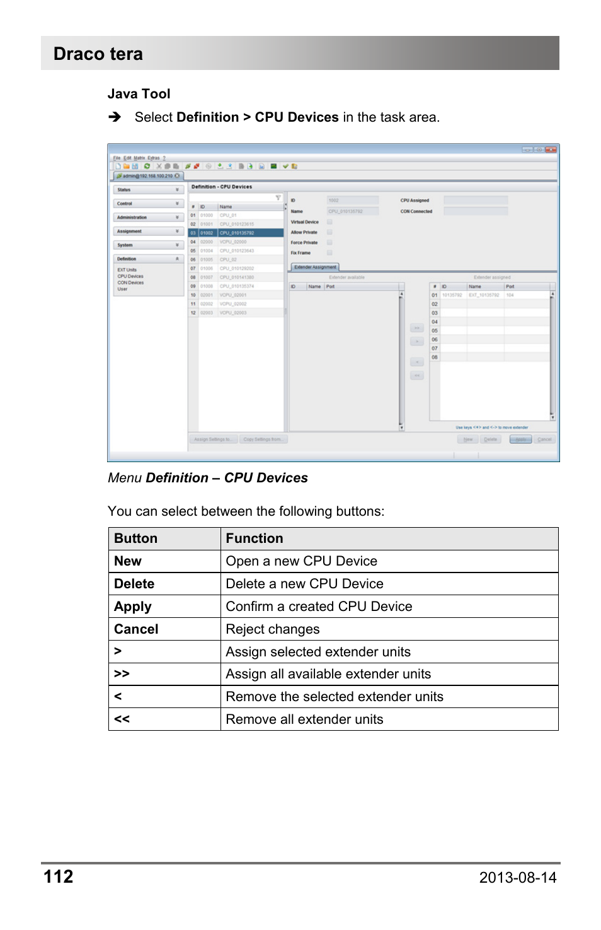The image size is (601, 930).
Task: Open CON Devices under Definition
Action: coord(130,282)
